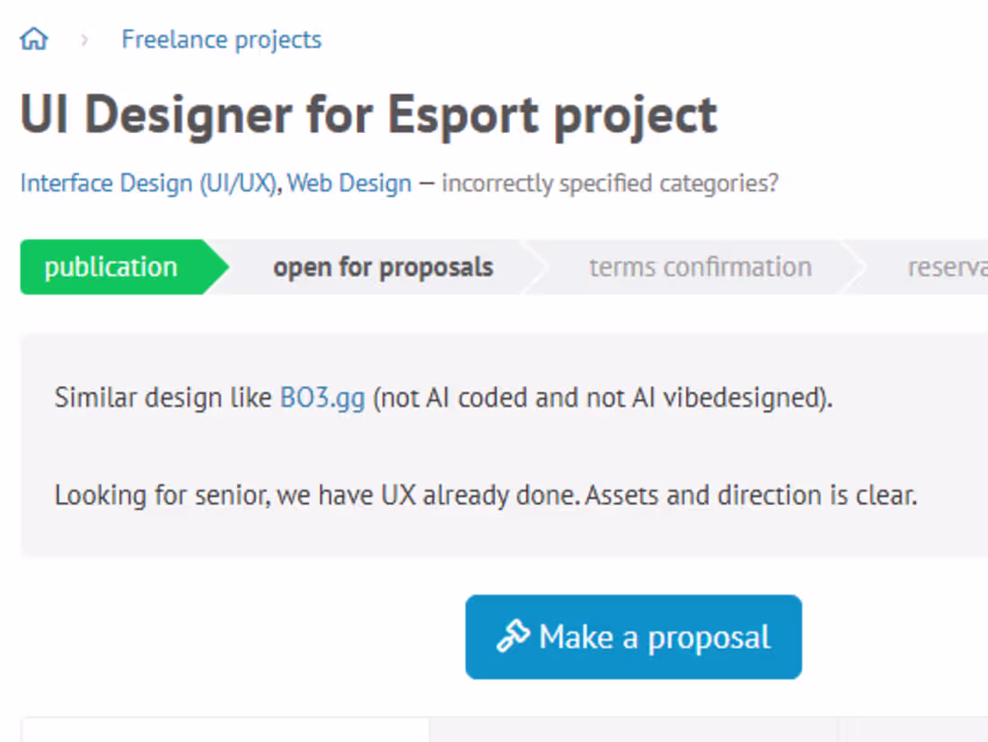Report incorrectly specified categories
The height and width of the screenshot is (742, 988).
click(610, 183)
